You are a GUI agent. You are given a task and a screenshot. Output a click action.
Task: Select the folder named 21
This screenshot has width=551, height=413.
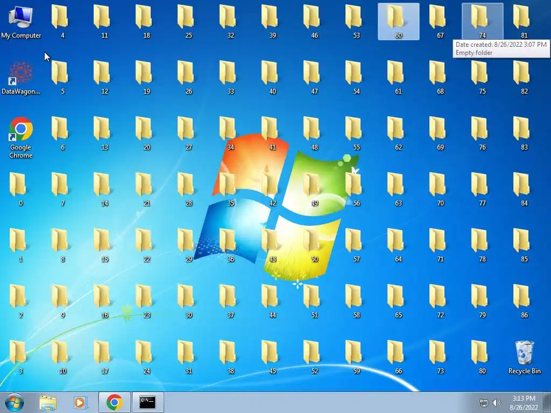pyautogui.click(x=146, y=189)
